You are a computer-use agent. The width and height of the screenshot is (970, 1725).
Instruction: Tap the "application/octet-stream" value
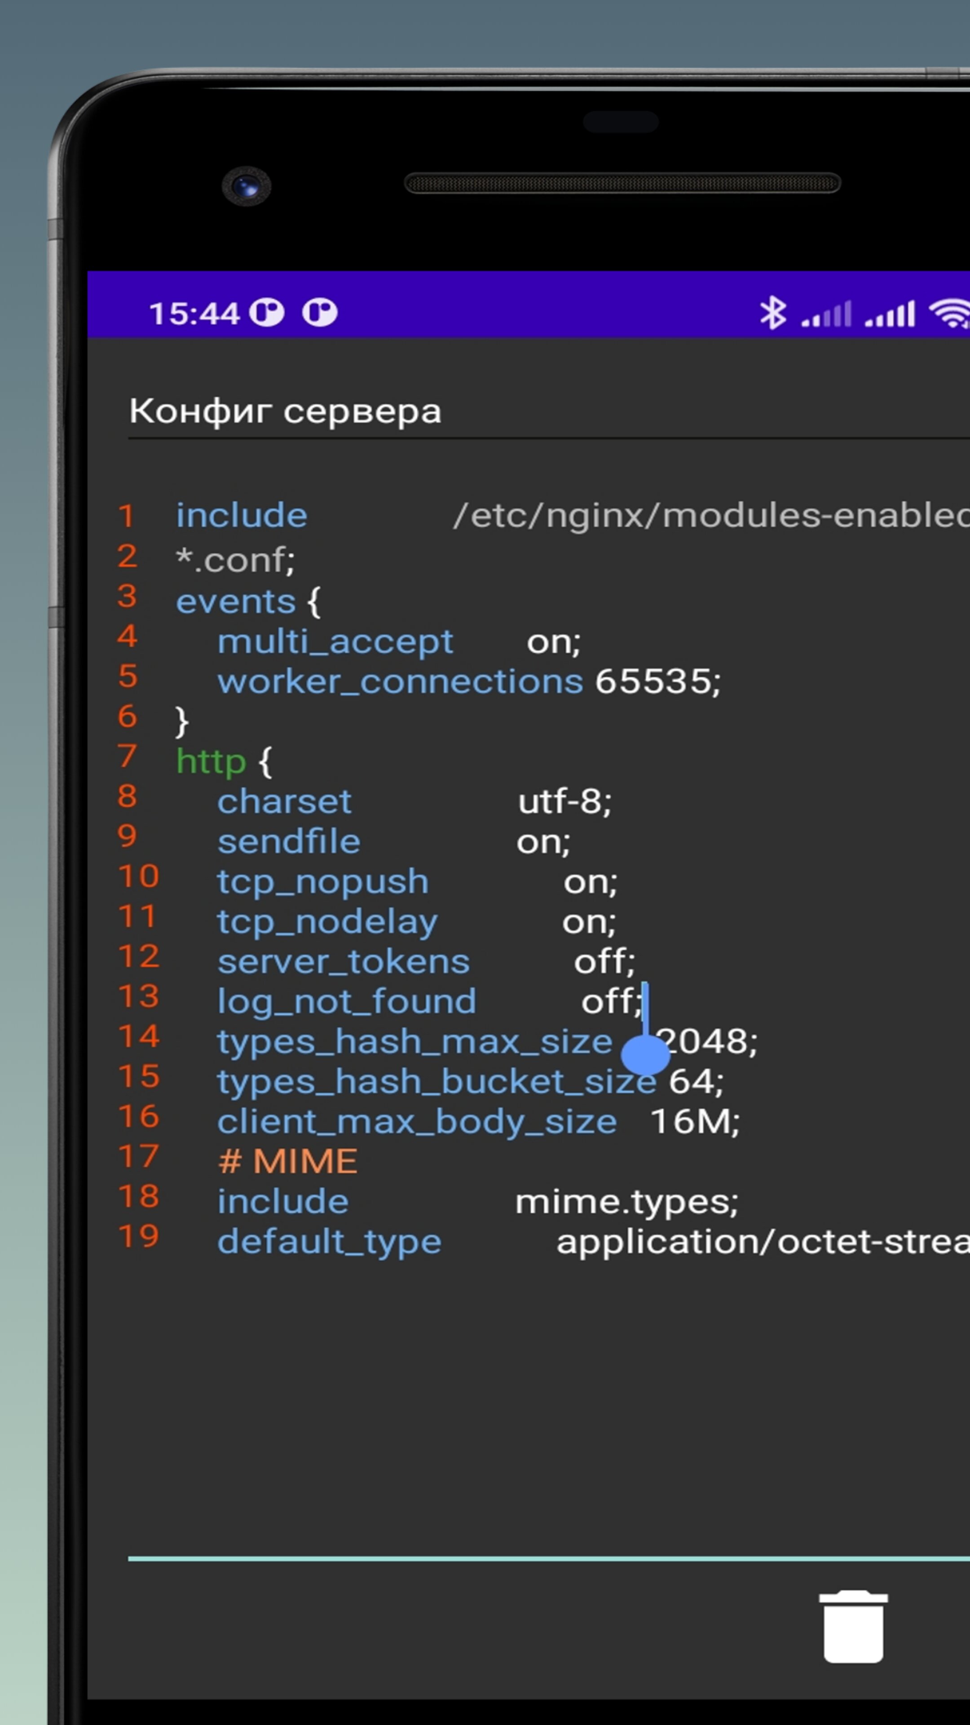(763, 1242)
